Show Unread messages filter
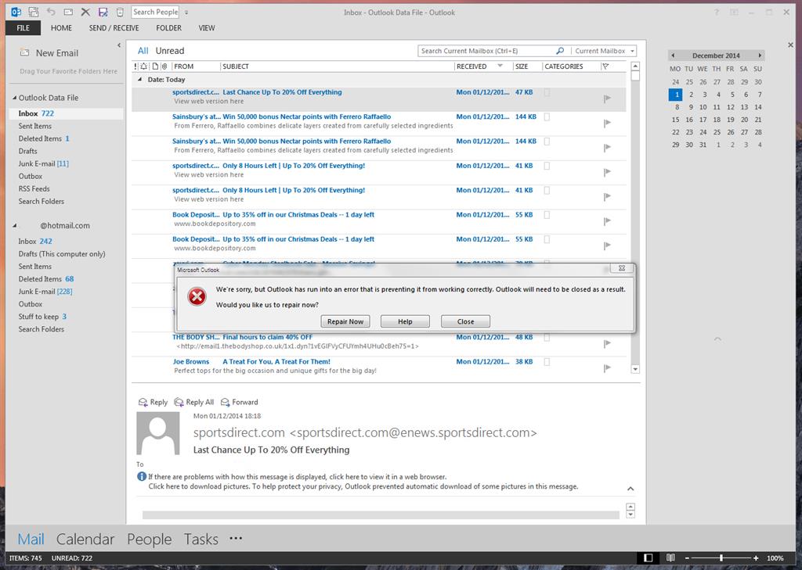The height and width of the screenshot is (570, 802). coord(170,51)
